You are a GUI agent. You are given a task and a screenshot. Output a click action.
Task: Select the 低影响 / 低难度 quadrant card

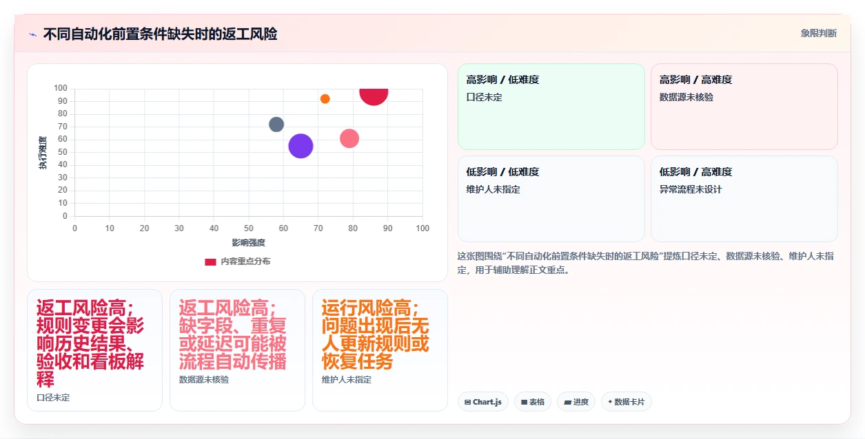551,199
